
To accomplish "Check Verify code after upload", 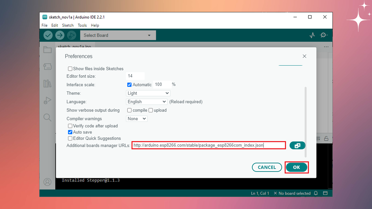I will [70, 126].
